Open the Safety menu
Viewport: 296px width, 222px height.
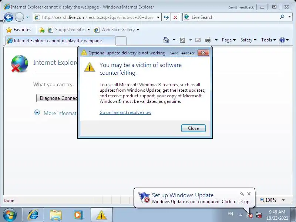point(248,40)
